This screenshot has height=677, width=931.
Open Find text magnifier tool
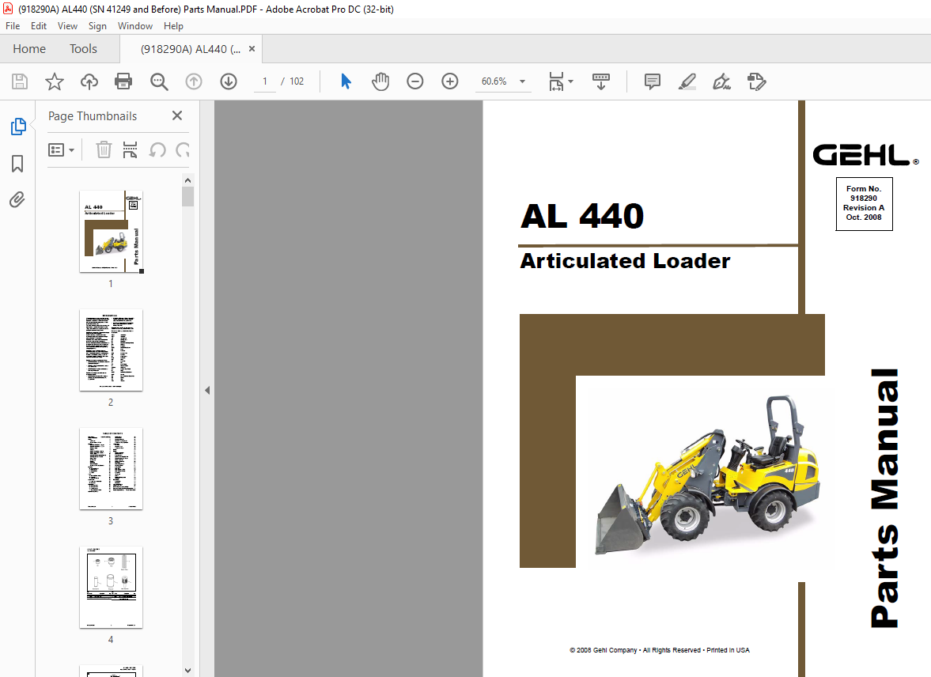tap(159, 81)
